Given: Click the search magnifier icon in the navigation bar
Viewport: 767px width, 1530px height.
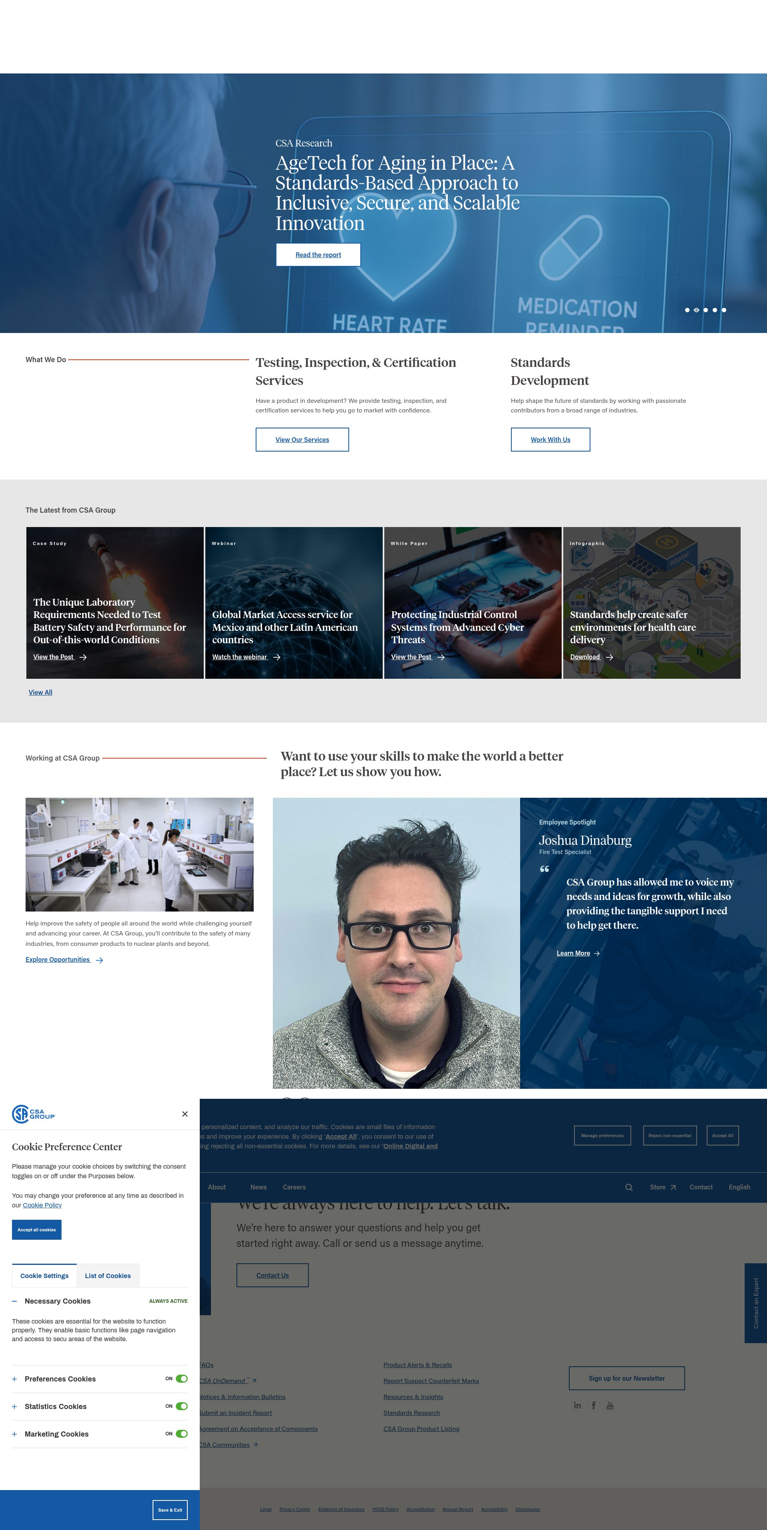Looking at the screenshot, I should click(x=628, y=1187).
